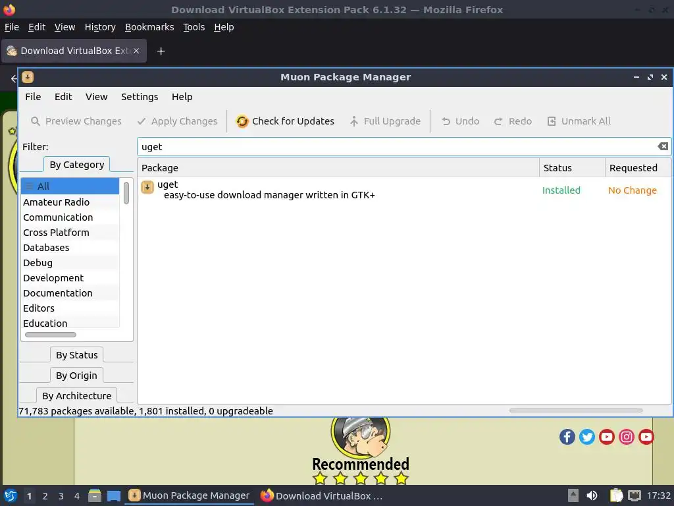Image resolution: width=674 pixels, height=506 pixels.
Task: Select the Debug category
Action: 70,262
